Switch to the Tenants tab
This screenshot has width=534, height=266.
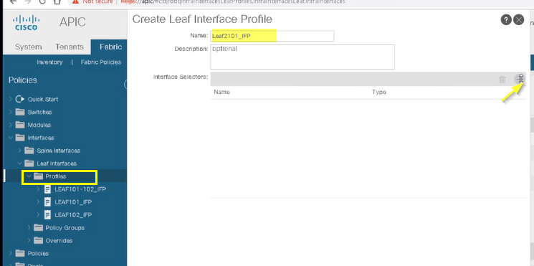70,47
